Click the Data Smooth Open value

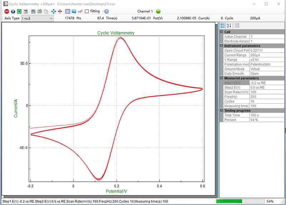tap(254, 73)
